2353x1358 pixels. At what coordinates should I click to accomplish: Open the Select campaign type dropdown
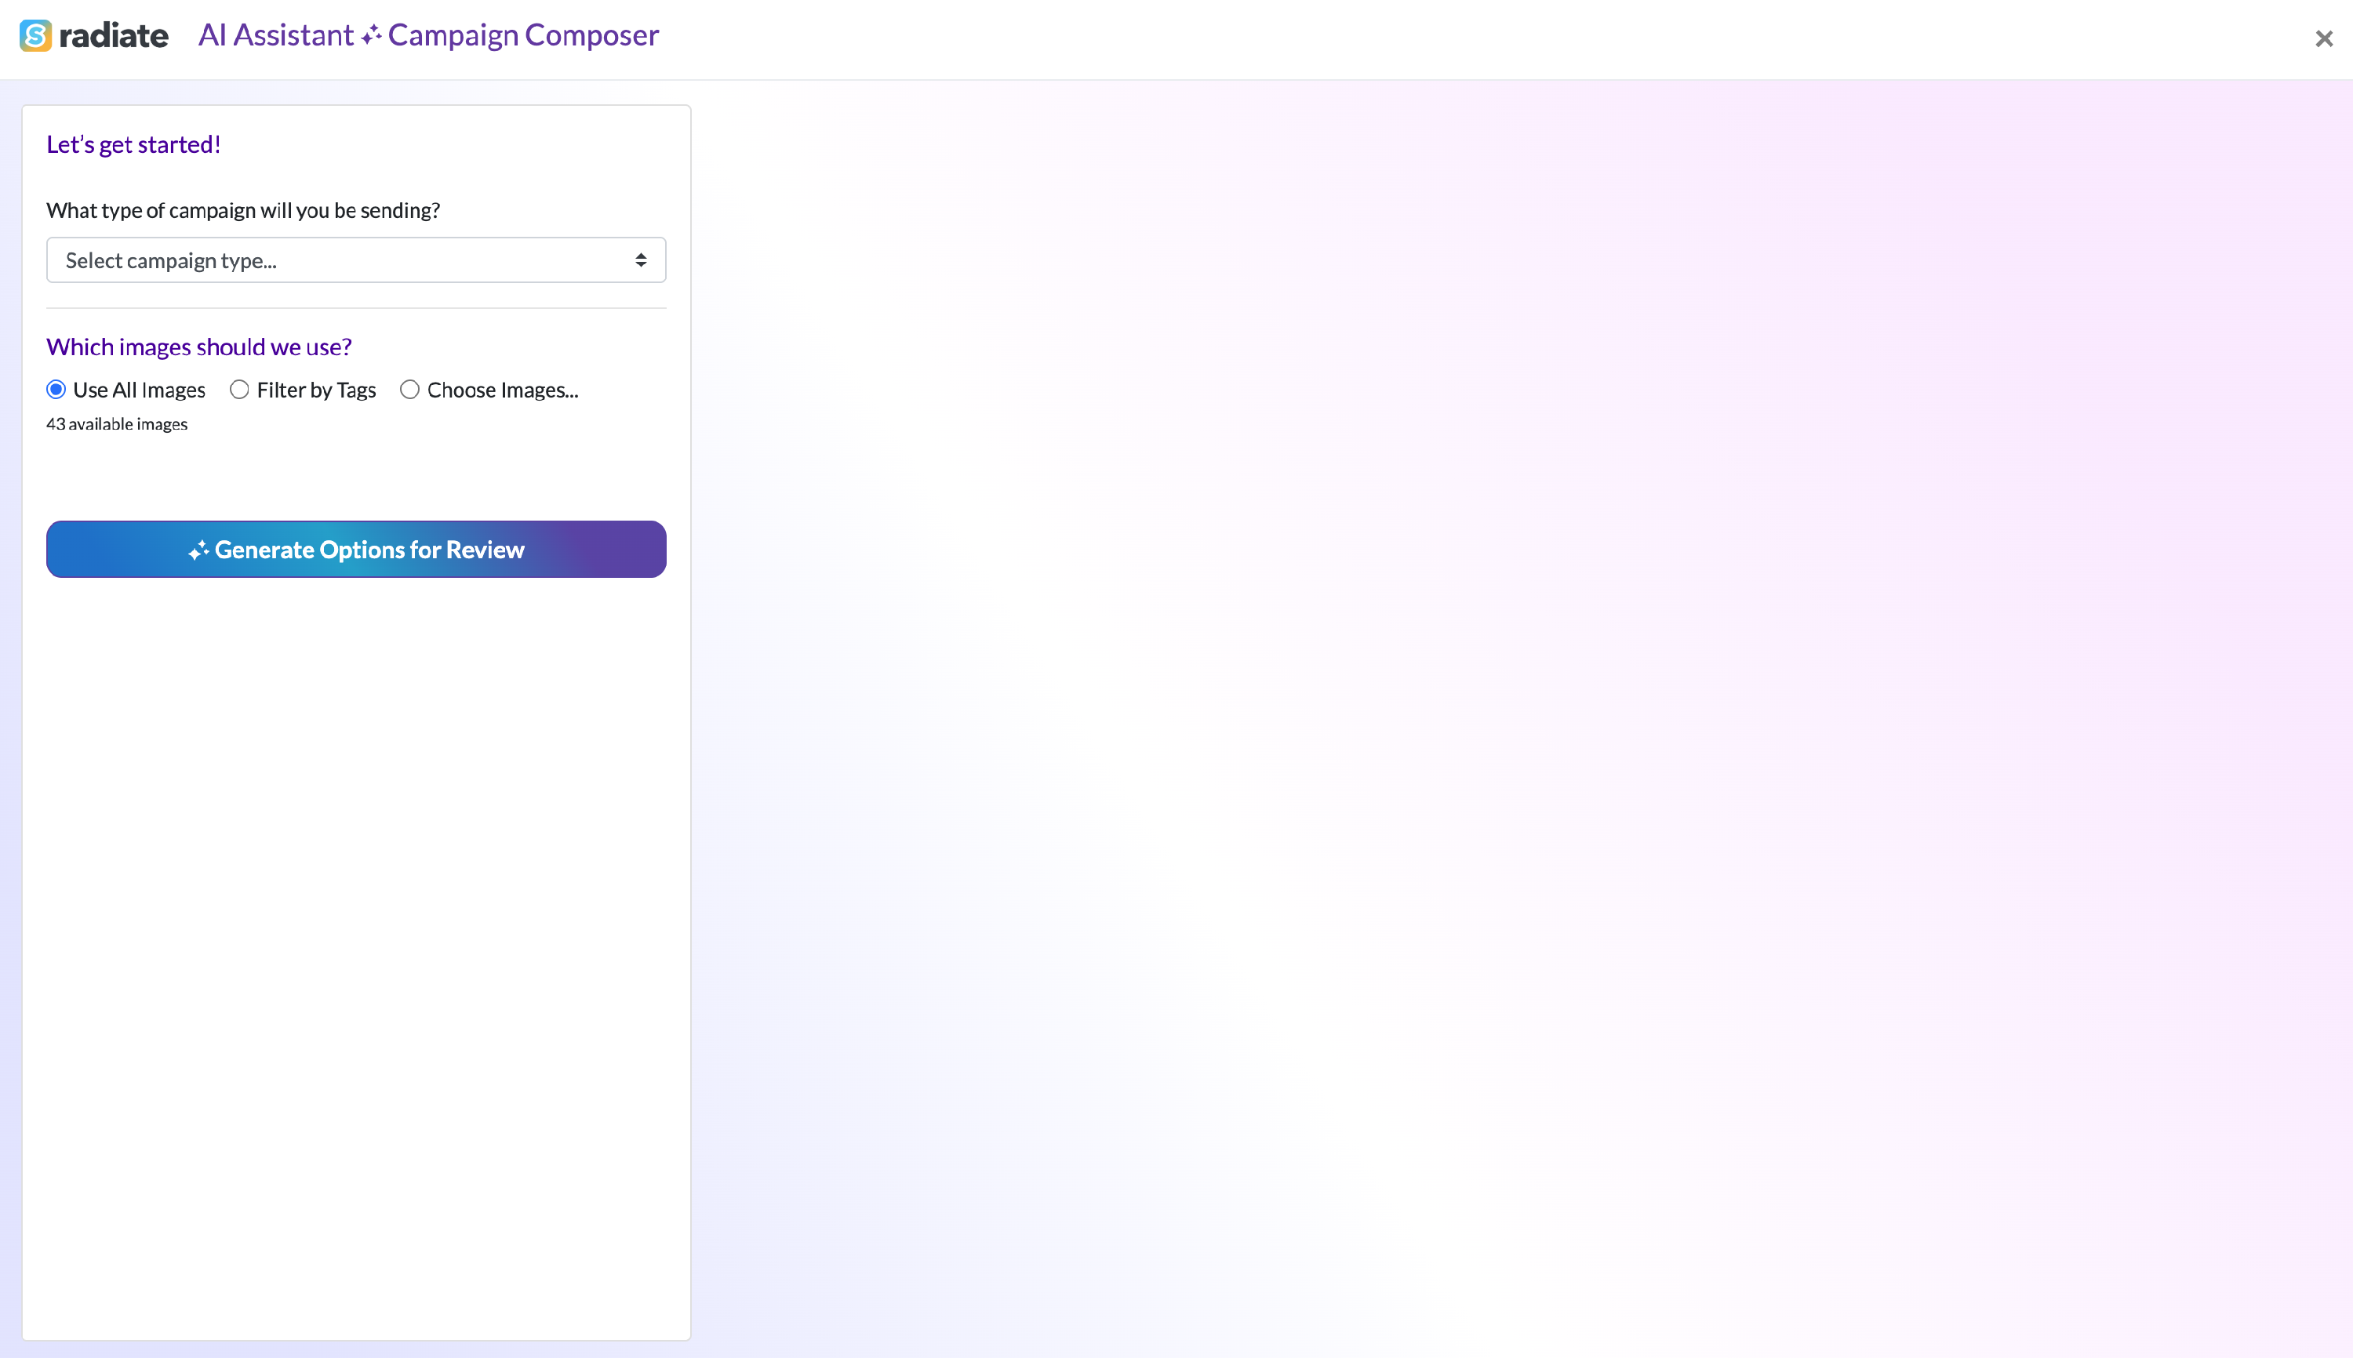click(x=356, y=260)
